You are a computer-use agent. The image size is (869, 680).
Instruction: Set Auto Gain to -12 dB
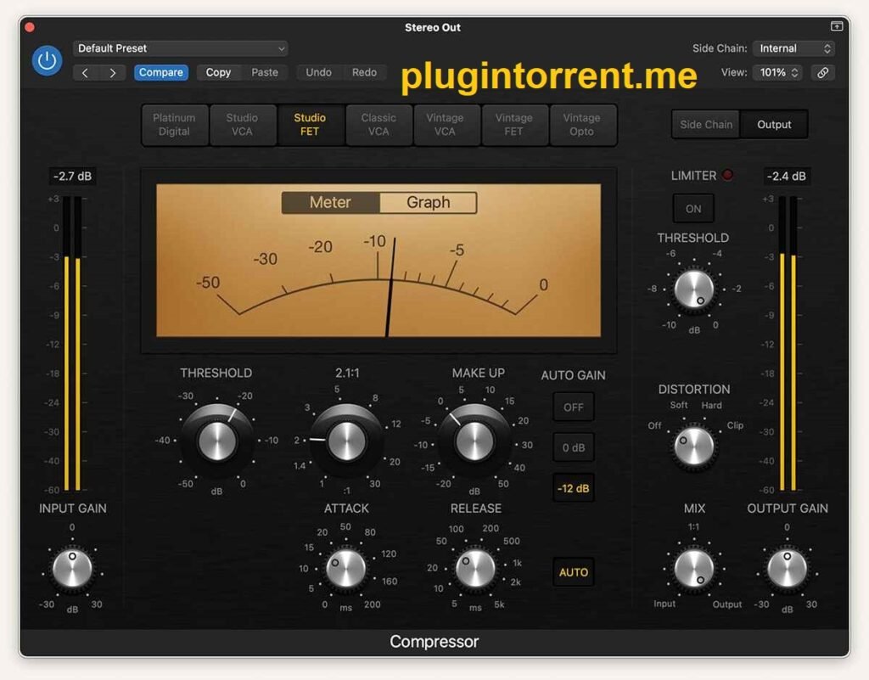tap(574, 488)
